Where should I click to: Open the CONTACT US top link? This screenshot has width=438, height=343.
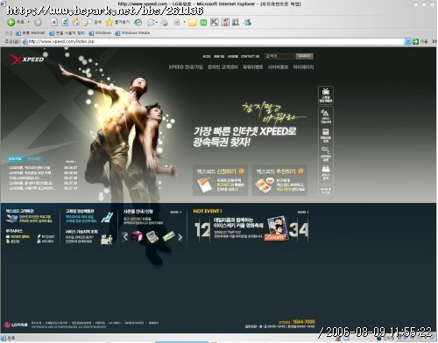(250, 56)
